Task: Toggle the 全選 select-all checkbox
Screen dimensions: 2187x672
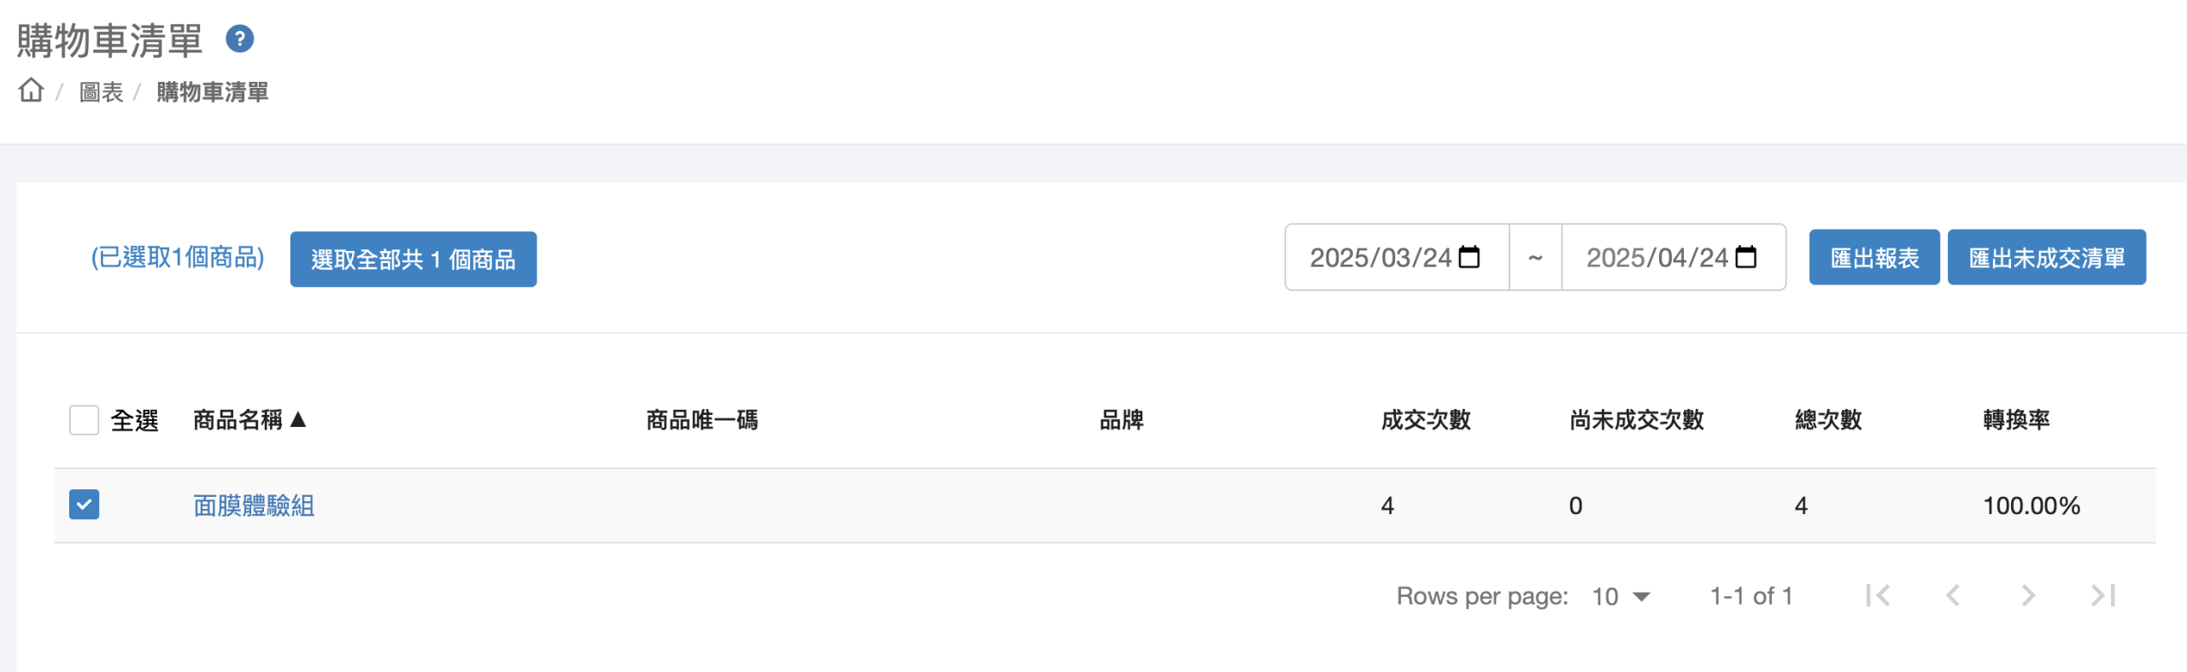Action: point(84,420)
